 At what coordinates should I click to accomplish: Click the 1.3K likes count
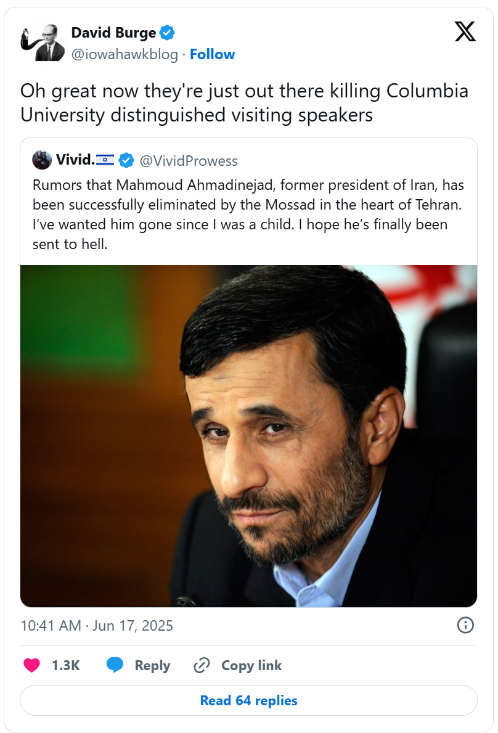[65, 665]
